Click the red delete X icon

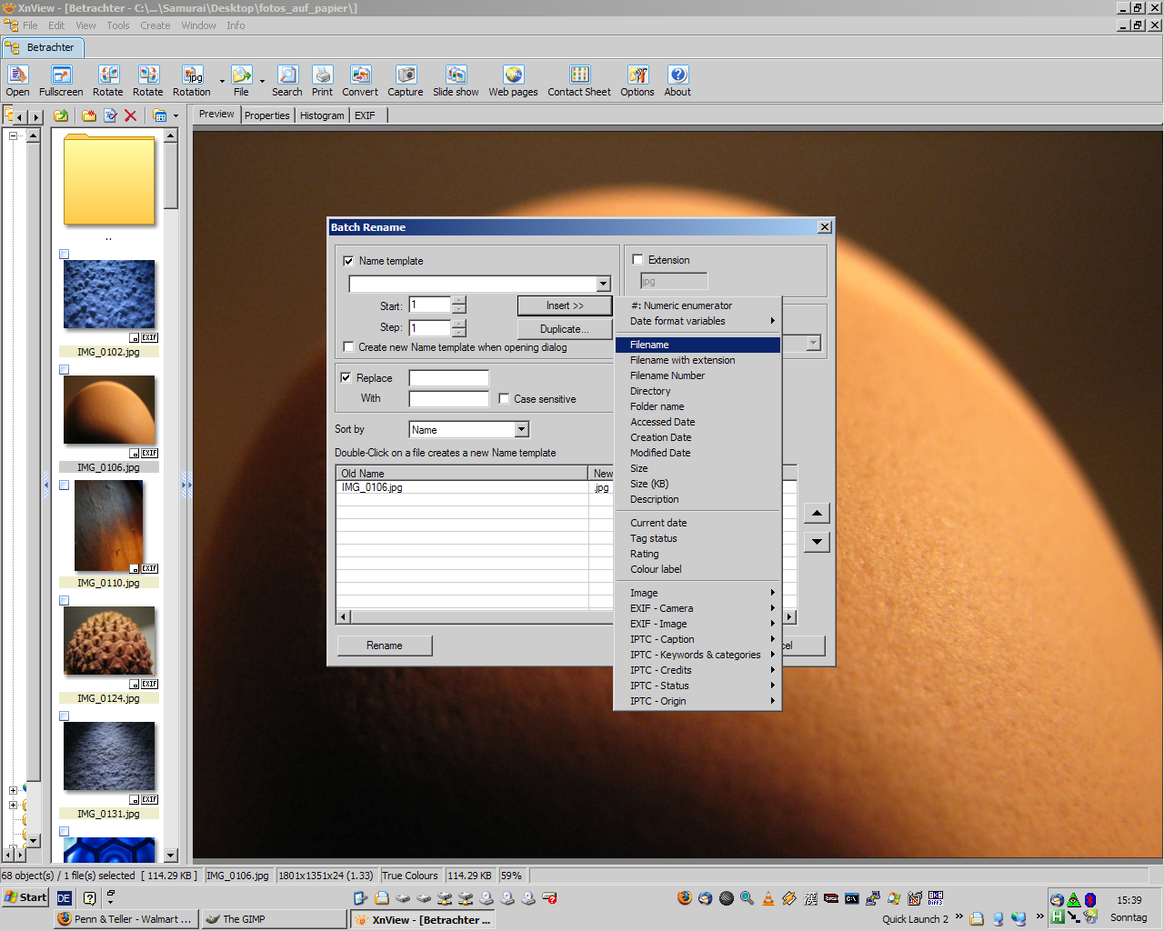[130, 115]
